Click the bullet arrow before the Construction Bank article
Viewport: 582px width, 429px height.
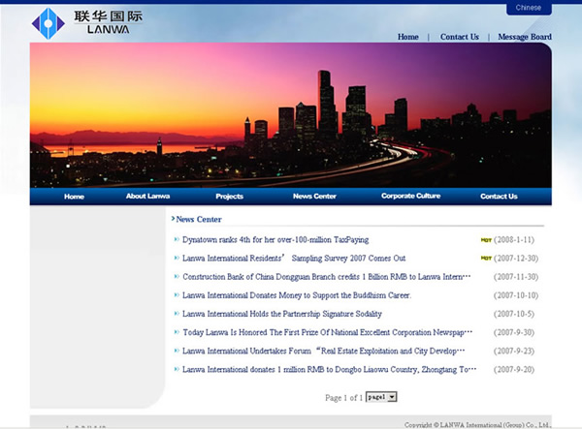coord(177,276)
